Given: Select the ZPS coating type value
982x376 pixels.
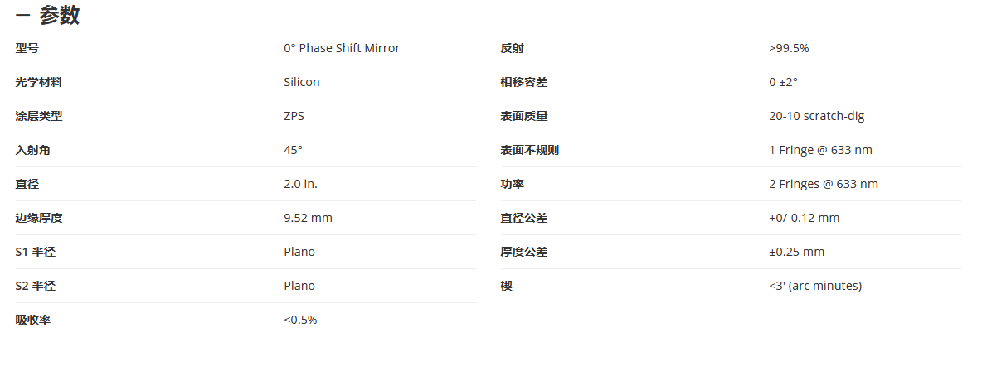Looking at the screenshot, I should tap(294, 116).
